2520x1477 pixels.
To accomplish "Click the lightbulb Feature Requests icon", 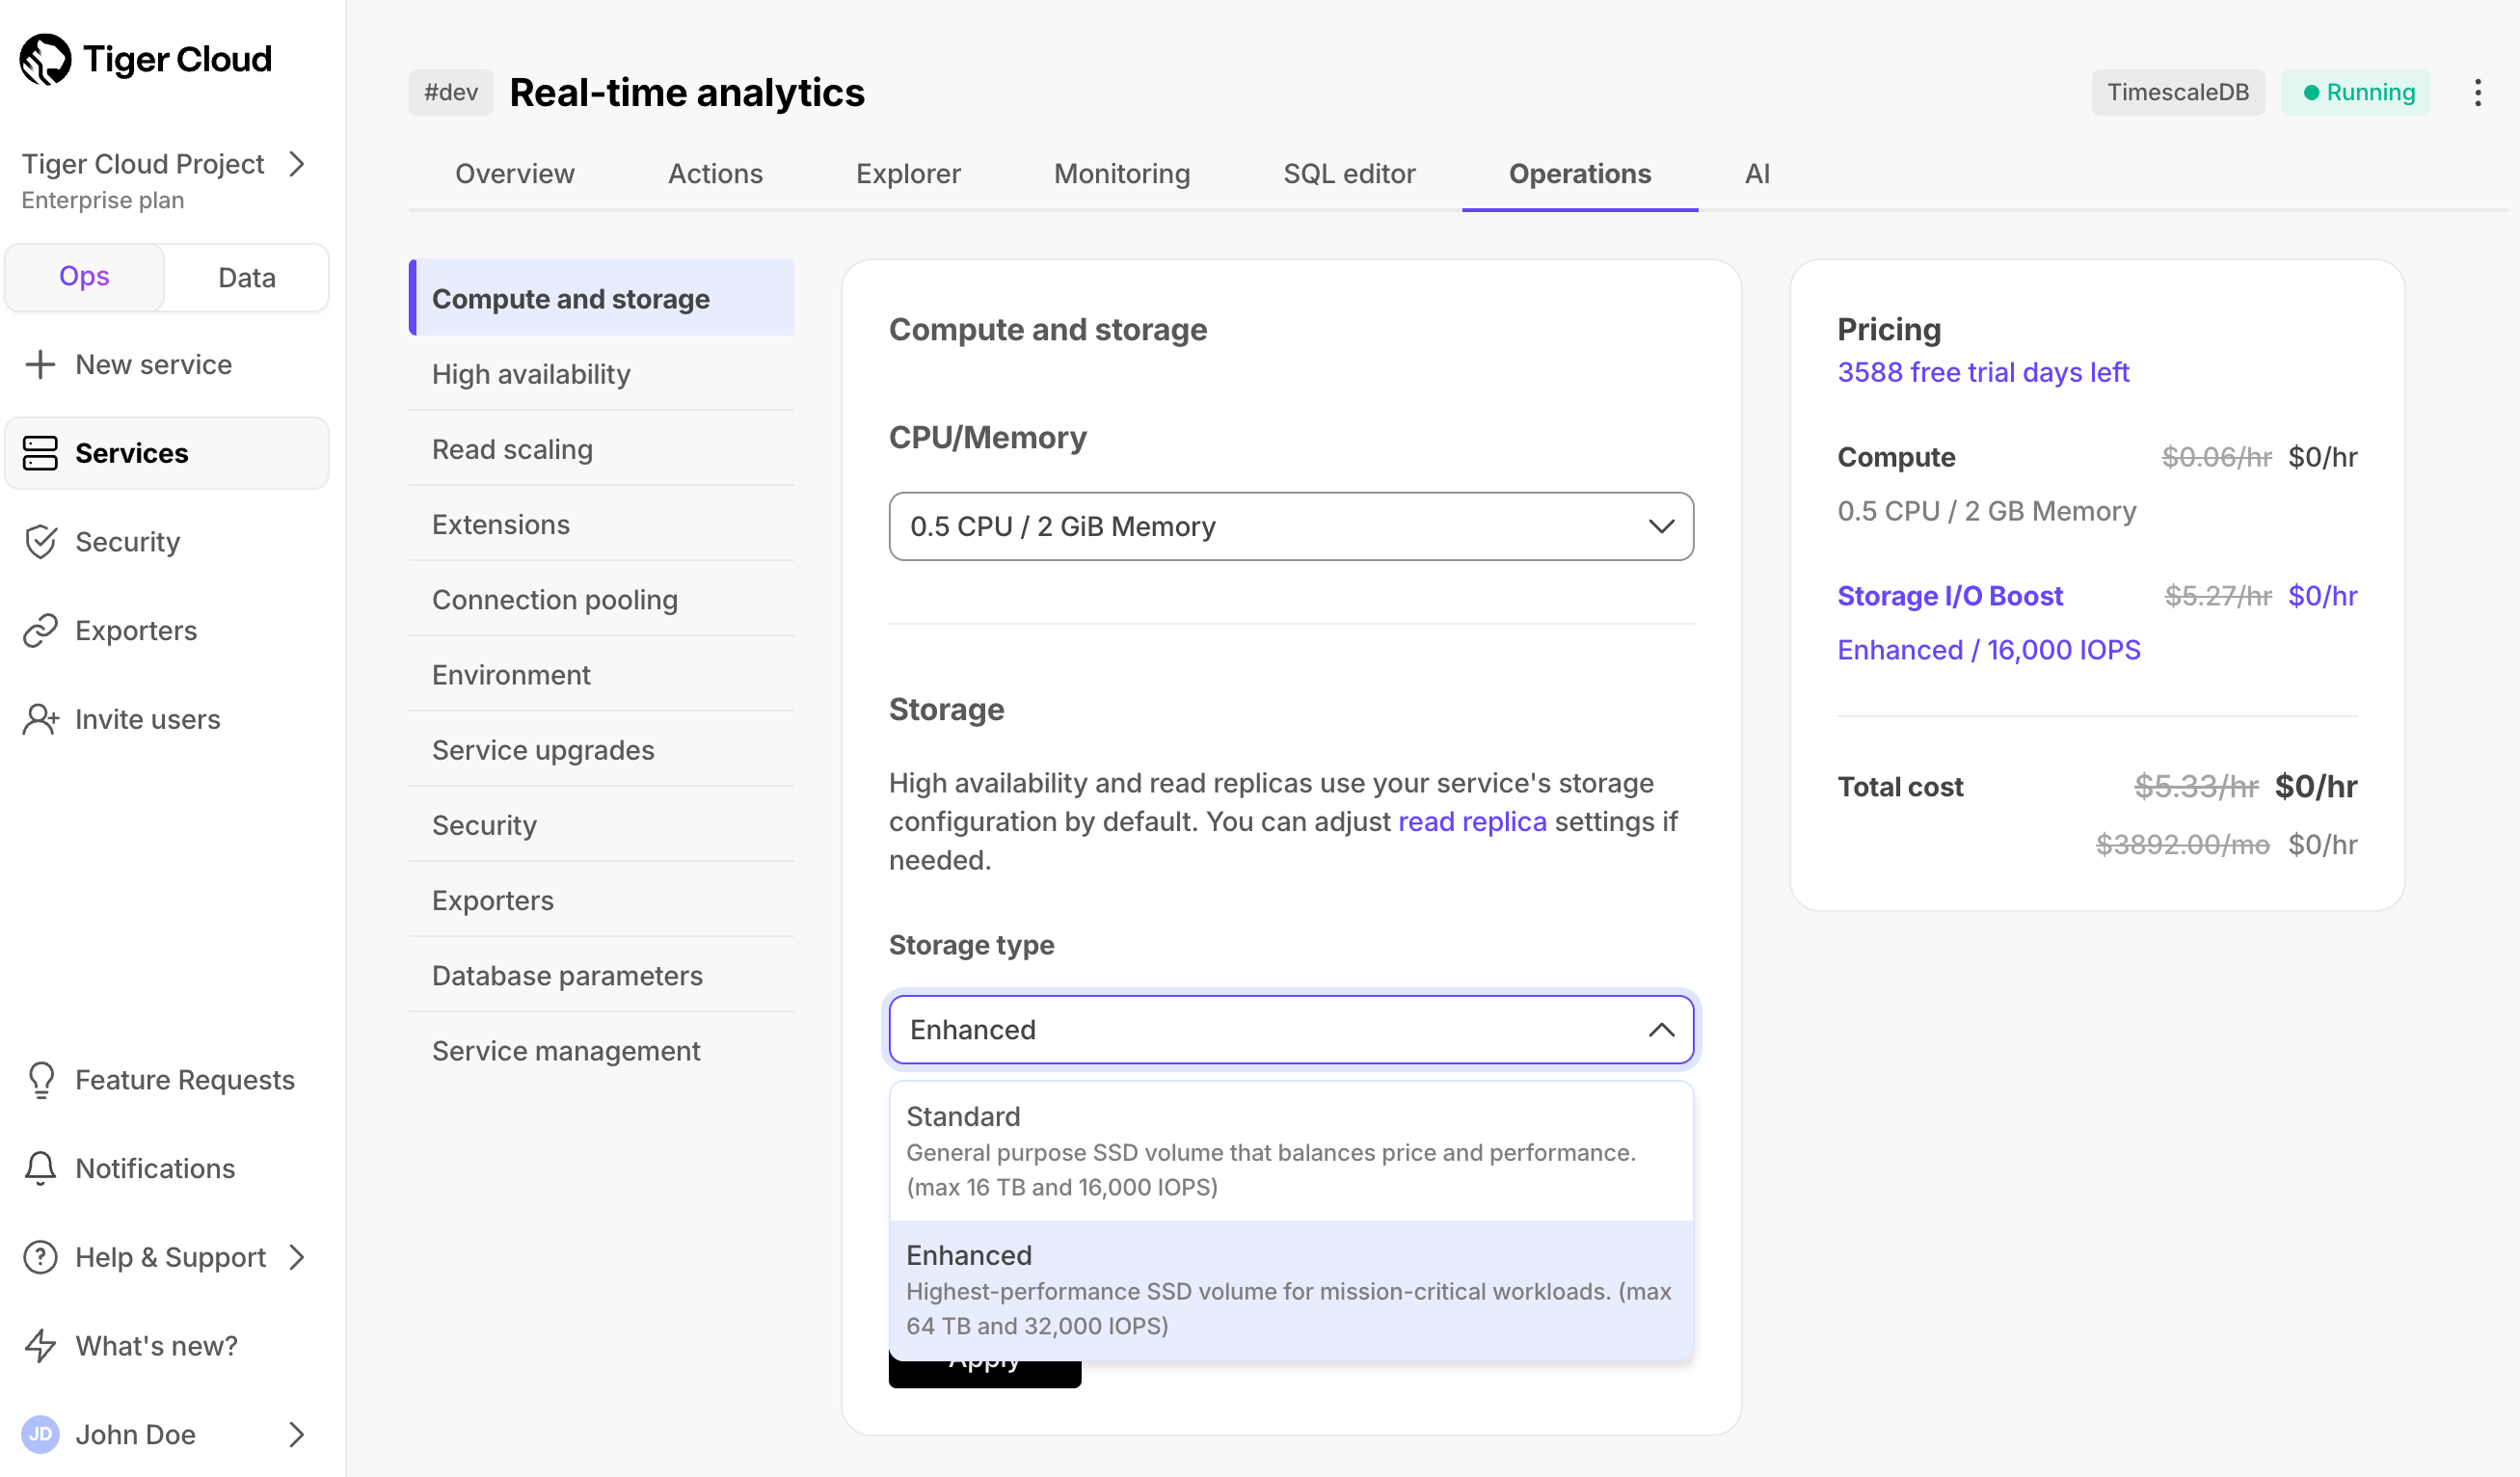I will pyautogui.click(x=40, y=1079).
